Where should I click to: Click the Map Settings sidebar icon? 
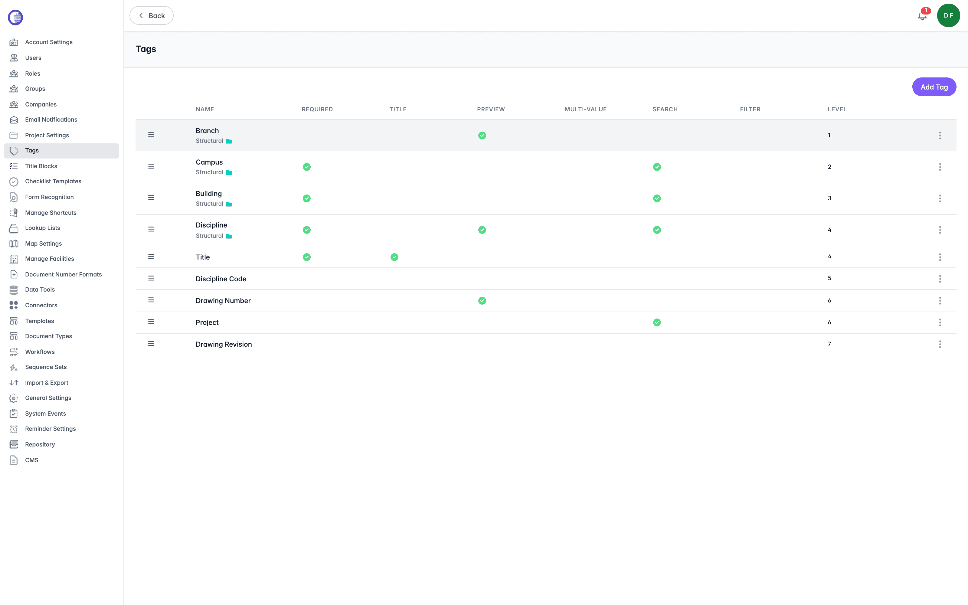[x=14, y=243]
